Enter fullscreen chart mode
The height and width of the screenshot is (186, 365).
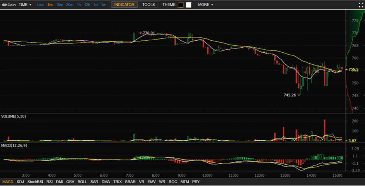(x=359, y=5)
